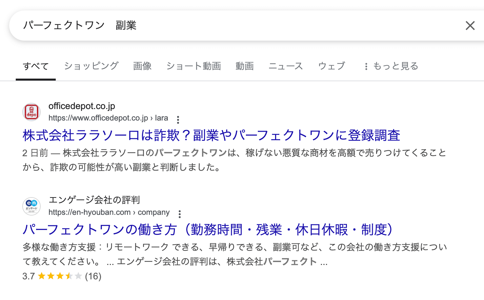Go to the ニュース tab
The height and width of the screenshot is (300, 484).
[x=286, y=66]
